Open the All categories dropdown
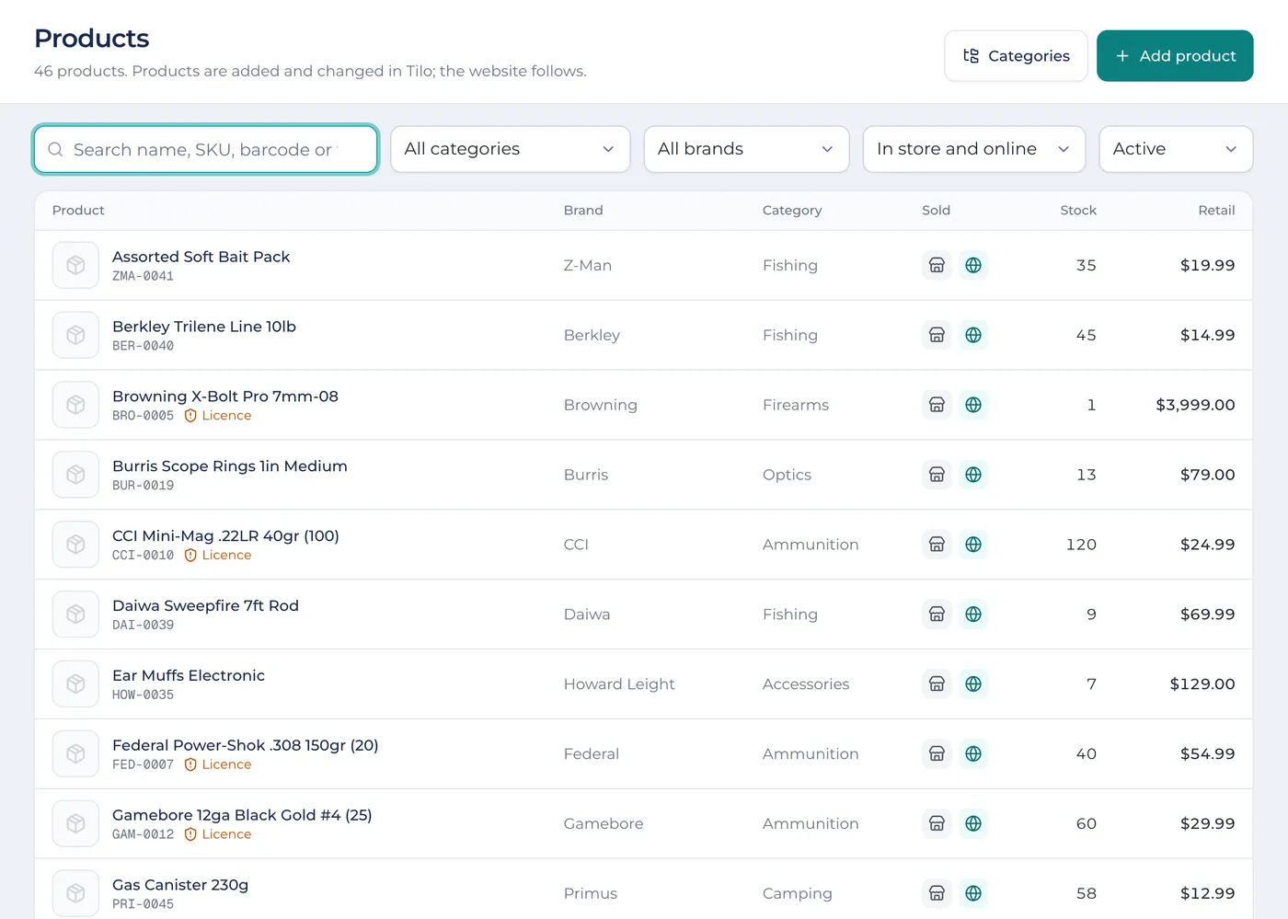This screenshot has width=1288, height=919. click(x=510, y=149)
